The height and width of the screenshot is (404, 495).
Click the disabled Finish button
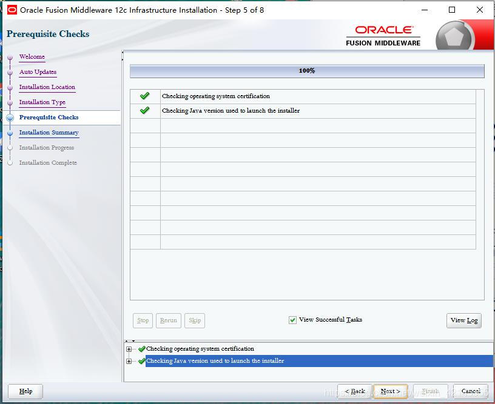click(431, 391)
